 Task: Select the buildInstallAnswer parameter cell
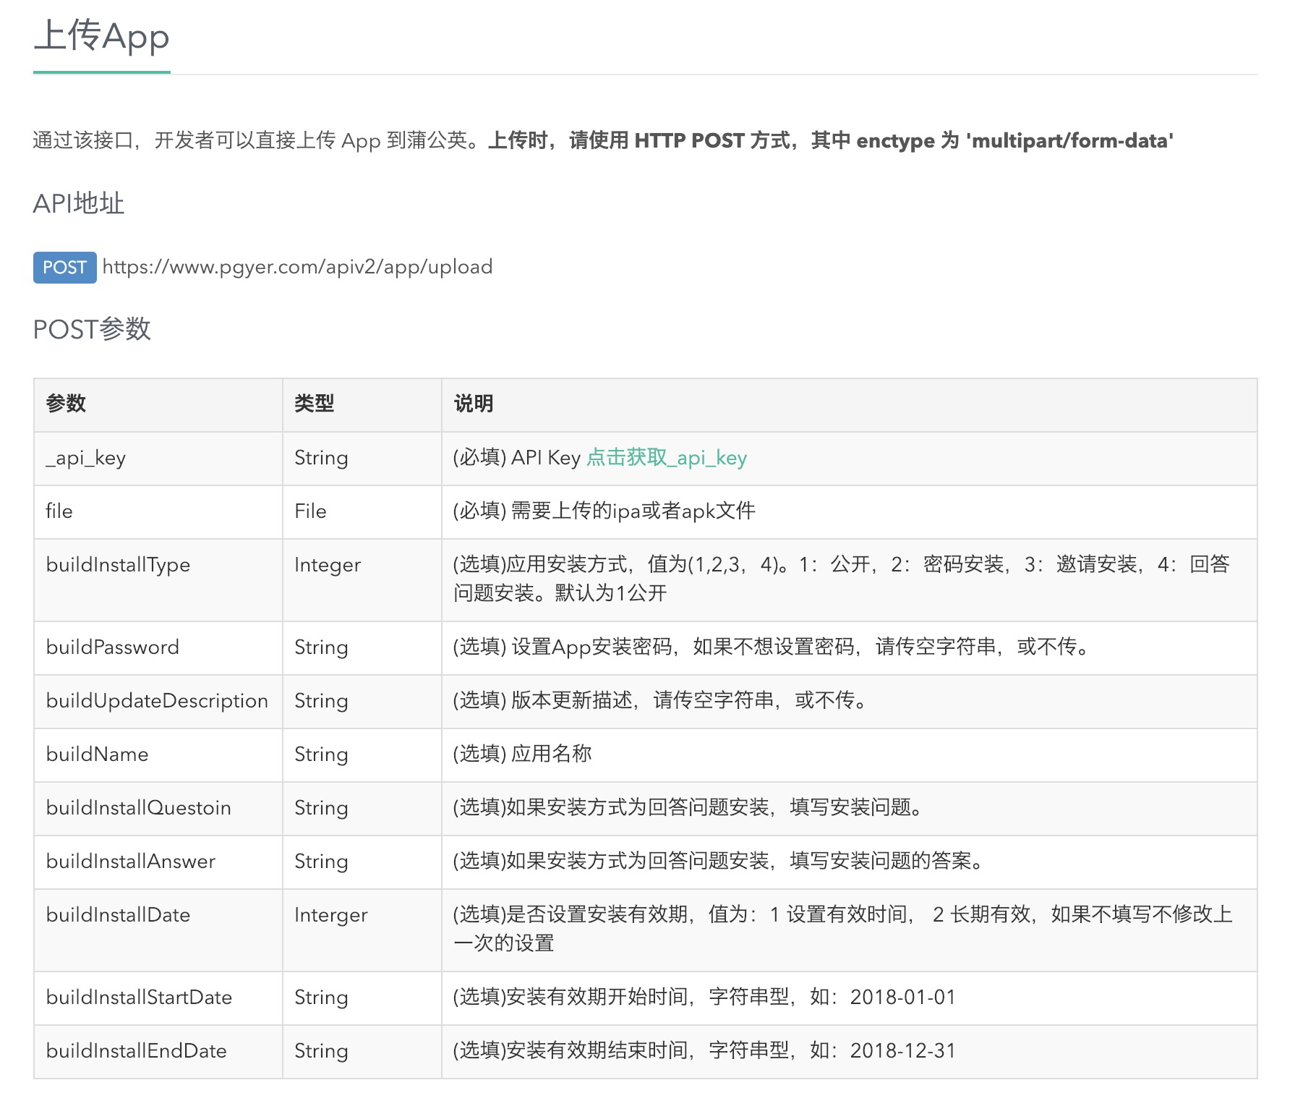click(158, 862)
